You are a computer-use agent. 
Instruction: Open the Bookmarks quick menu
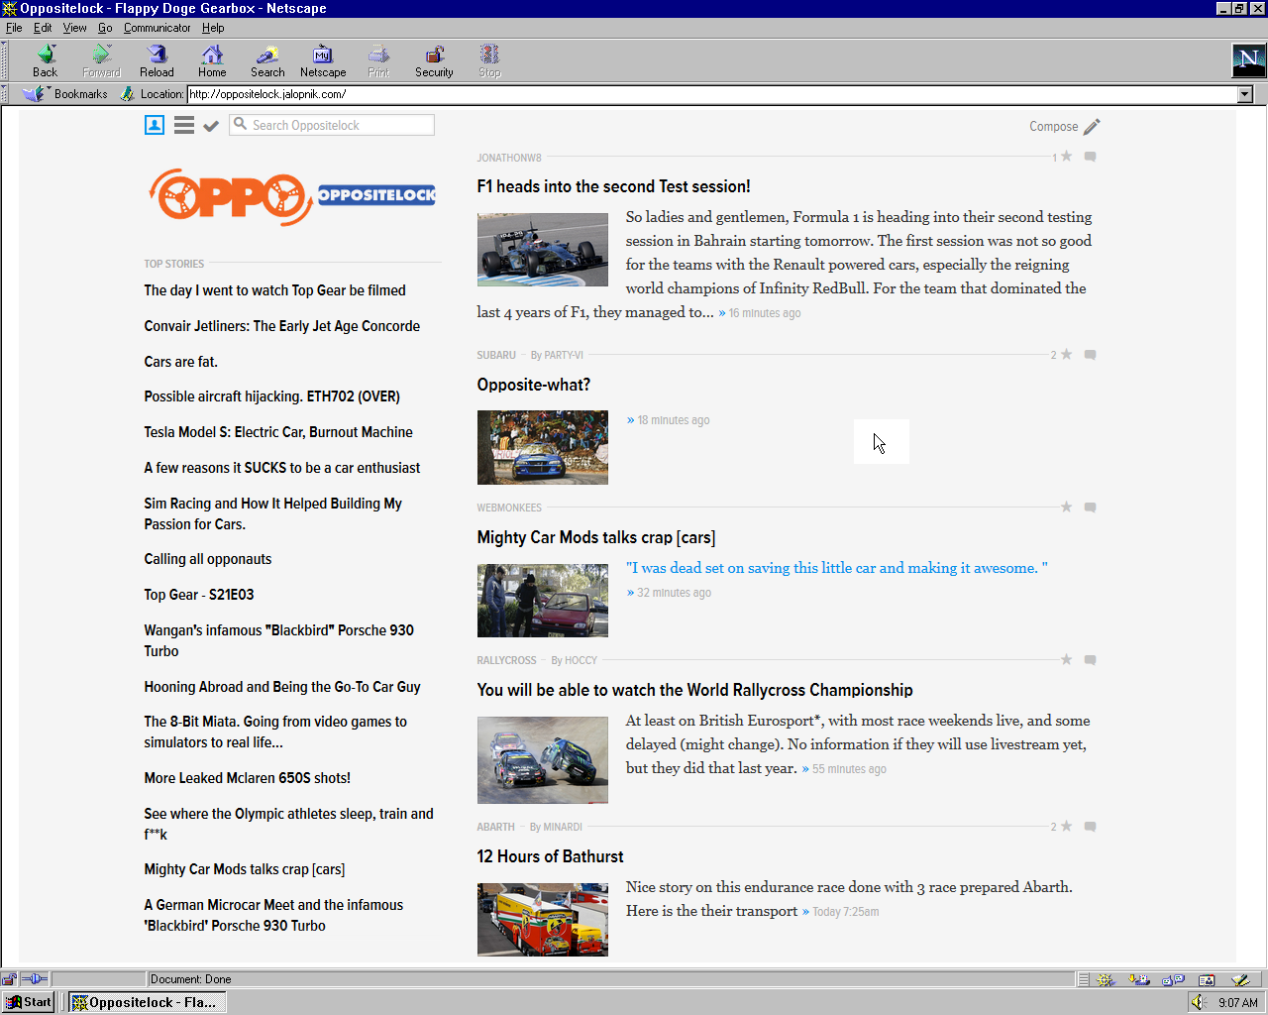(x=66, y=94)
